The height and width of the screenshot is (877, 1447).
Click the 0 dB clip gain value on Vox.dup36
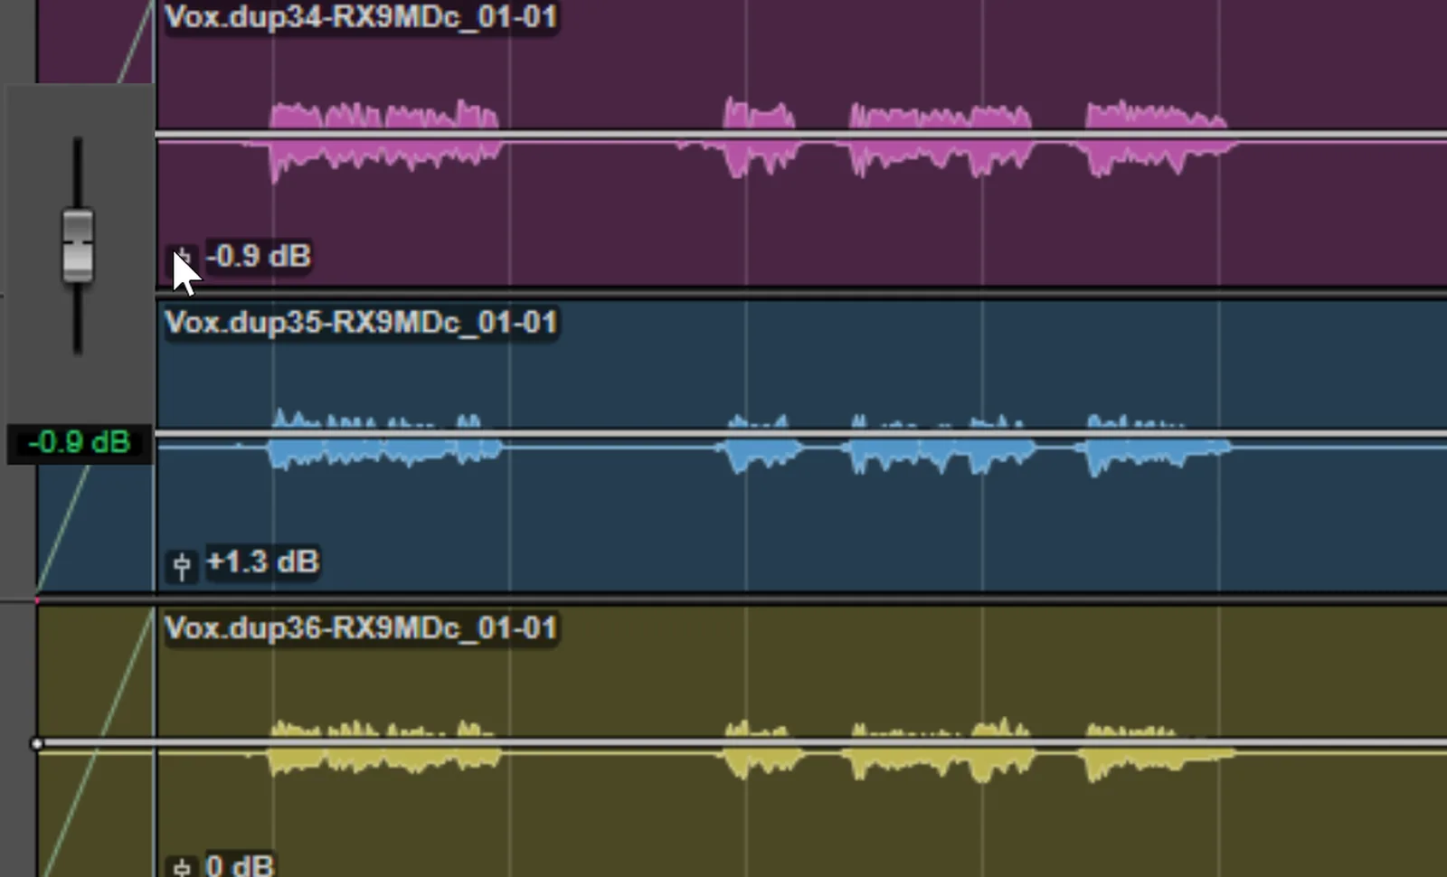click(x=240, y=864)
